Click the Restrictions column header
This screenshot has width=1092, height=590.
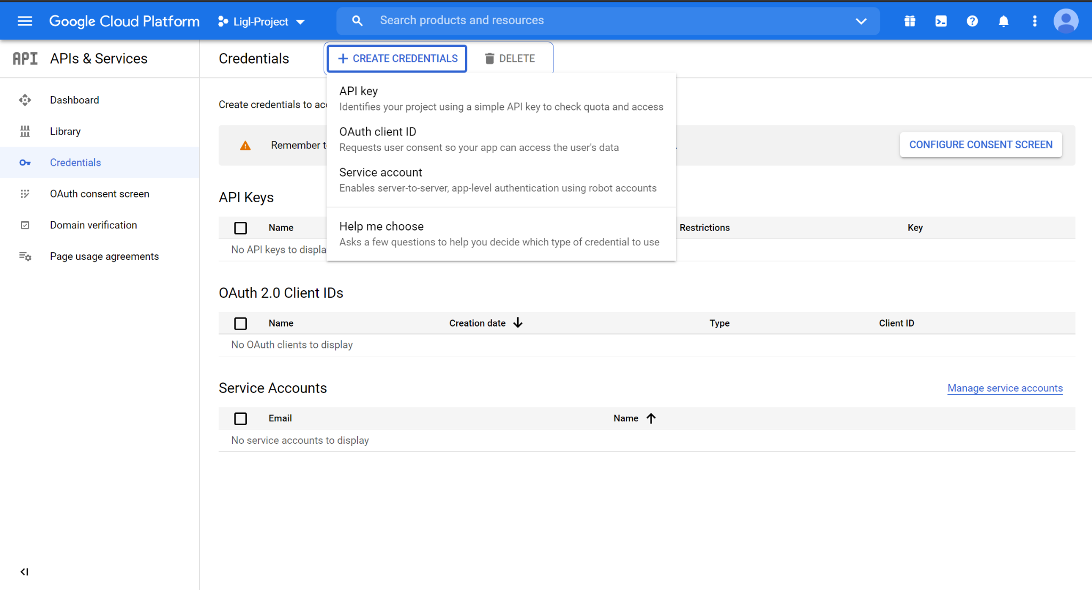[704, 228]
